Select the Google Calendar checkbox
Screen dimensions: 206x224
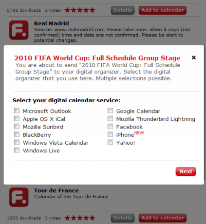(110, 111)
